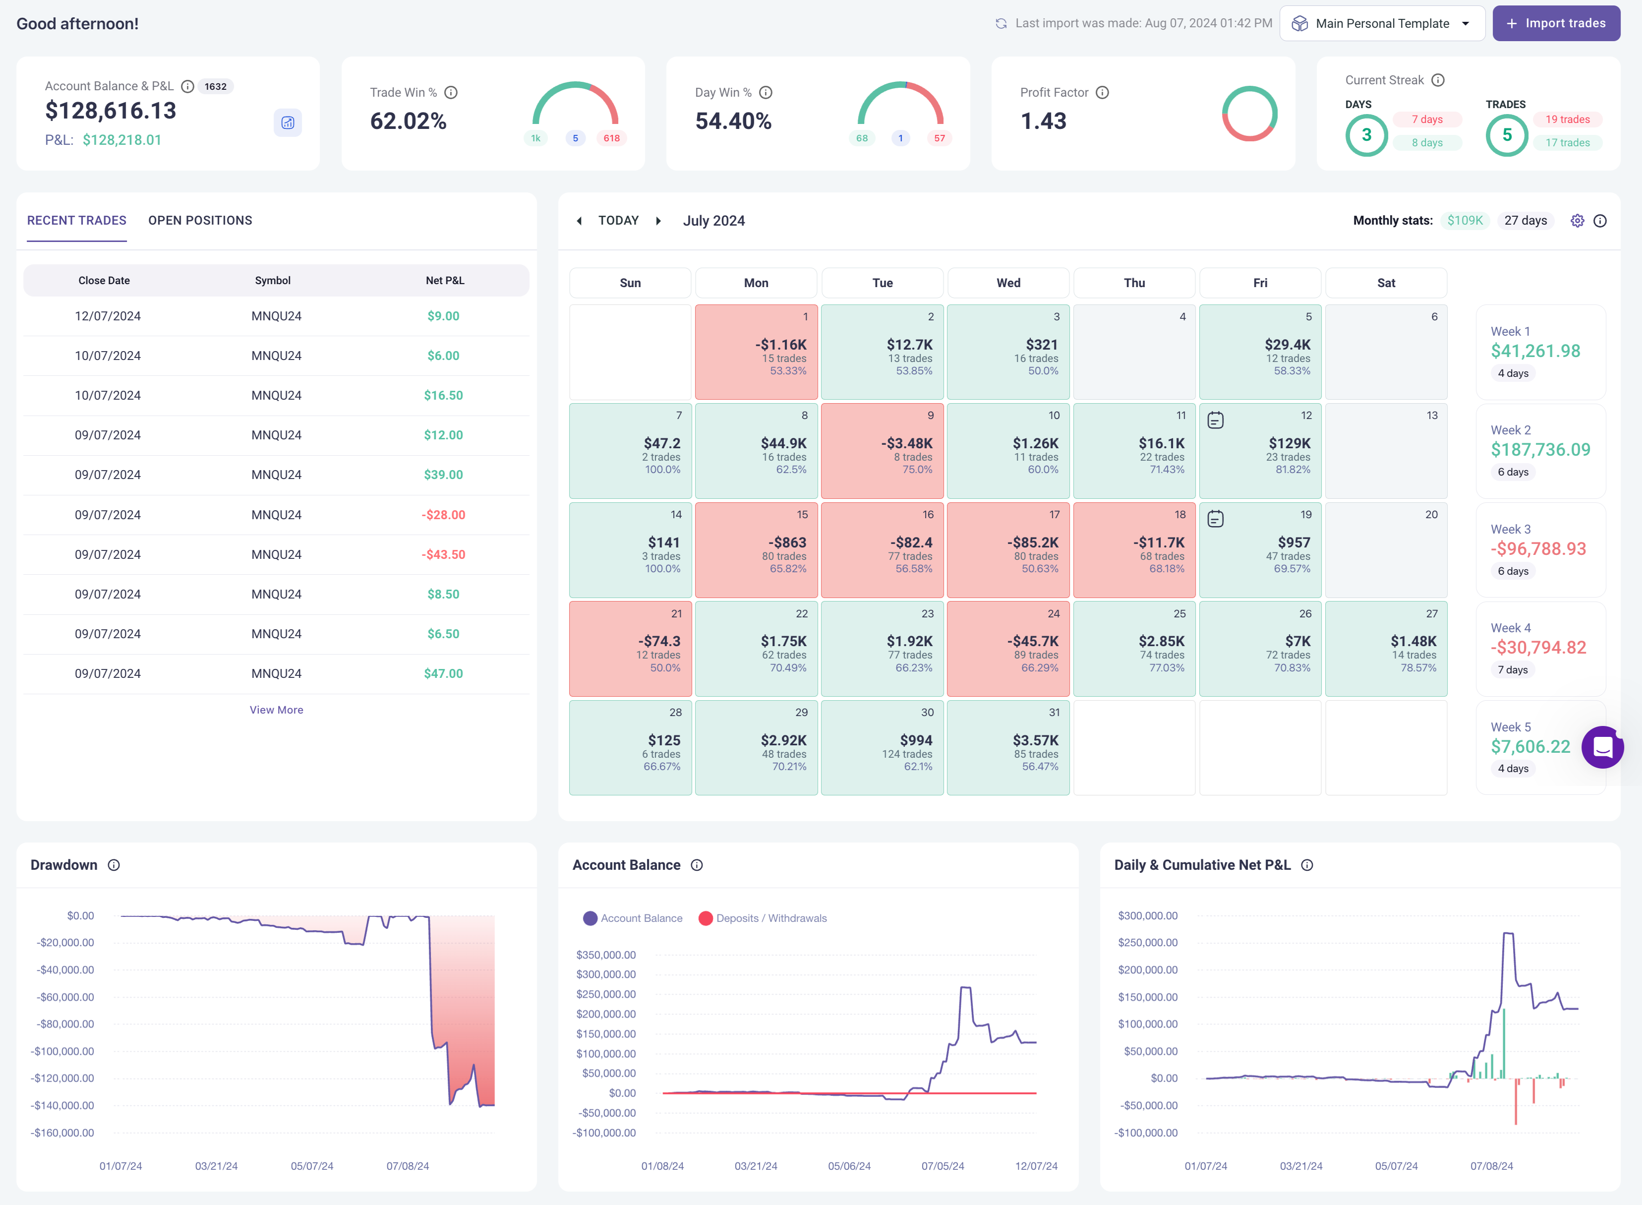Click the 57 losing days badge

click(x=939, y=138)
